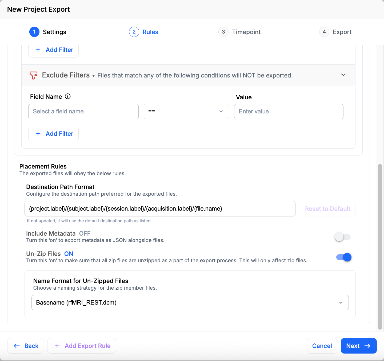Click the Cancel button
The image size is (384, 361).
click(x=322, y=346)
